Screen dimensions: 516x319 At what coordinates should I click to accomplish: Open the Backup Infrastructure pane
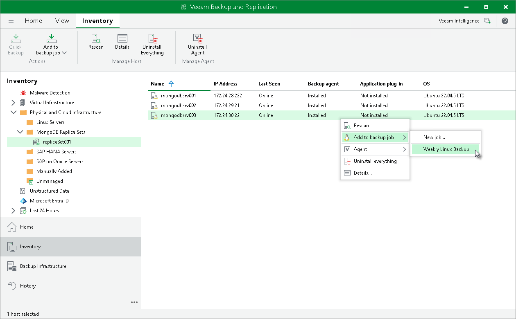click(x=70, y=266)
